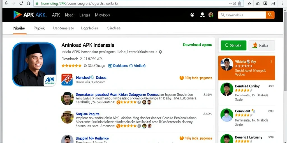The width and height of the screenshot is (287, 143).
Task: Click the main app thumbnail image
Action: point(34,65)
